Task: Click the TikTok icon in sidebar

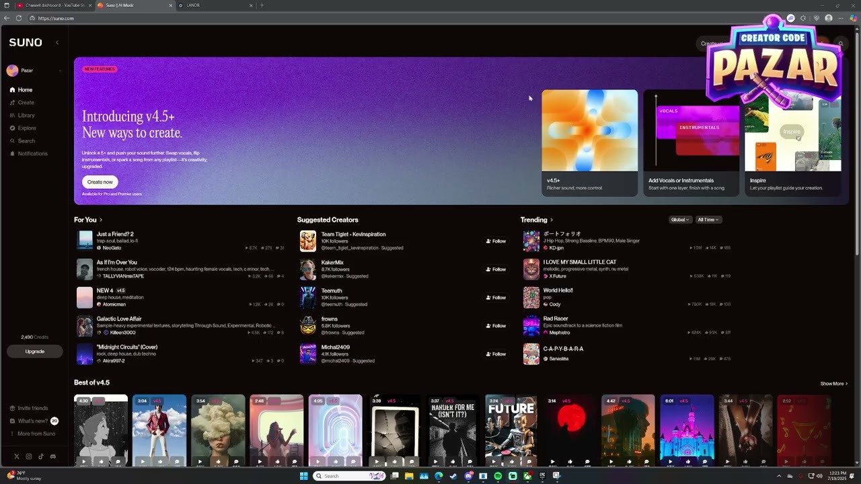Action: (41, 456)
